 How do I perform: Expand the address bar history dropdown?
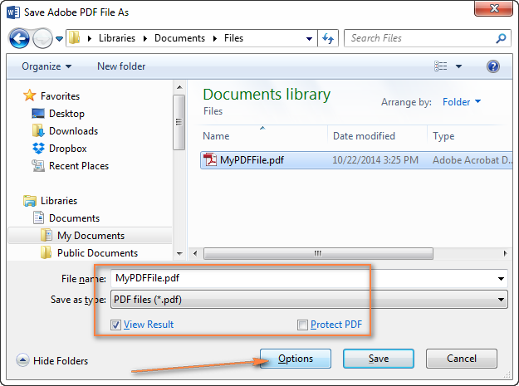pos(309,39)
